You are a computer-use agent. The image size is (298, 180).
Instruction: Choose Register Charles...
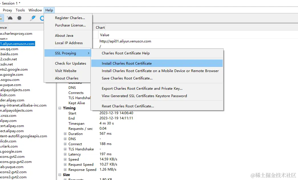[70, 18]
